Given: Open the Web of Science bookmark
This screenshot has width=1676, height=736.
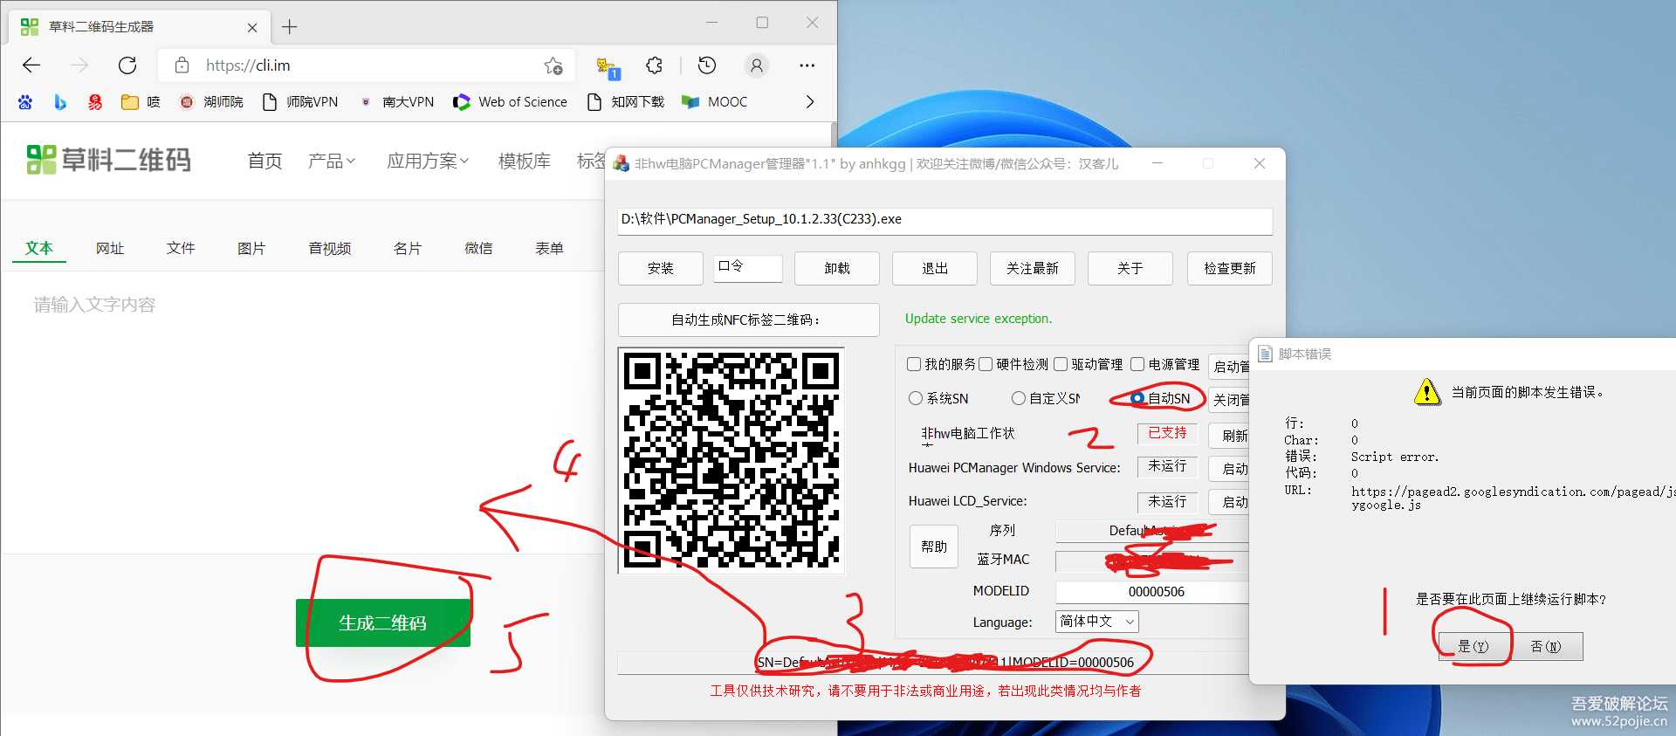Looking at the screenshot, I should [511, 102].
